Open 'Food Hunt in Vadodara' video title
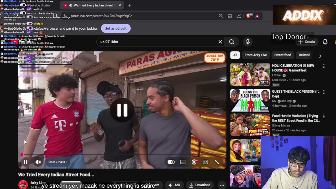 [x=296, y=118]
